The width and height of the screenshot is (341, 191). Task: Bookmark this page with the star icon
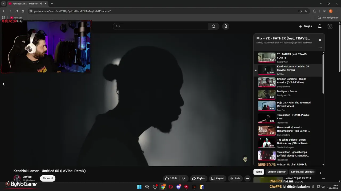tap(306, 11)
